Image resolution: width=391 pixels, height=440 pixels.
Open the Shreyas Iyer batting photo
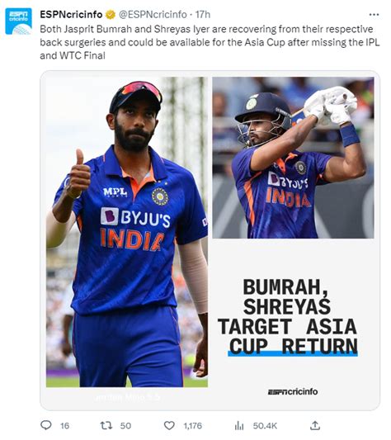293,158
